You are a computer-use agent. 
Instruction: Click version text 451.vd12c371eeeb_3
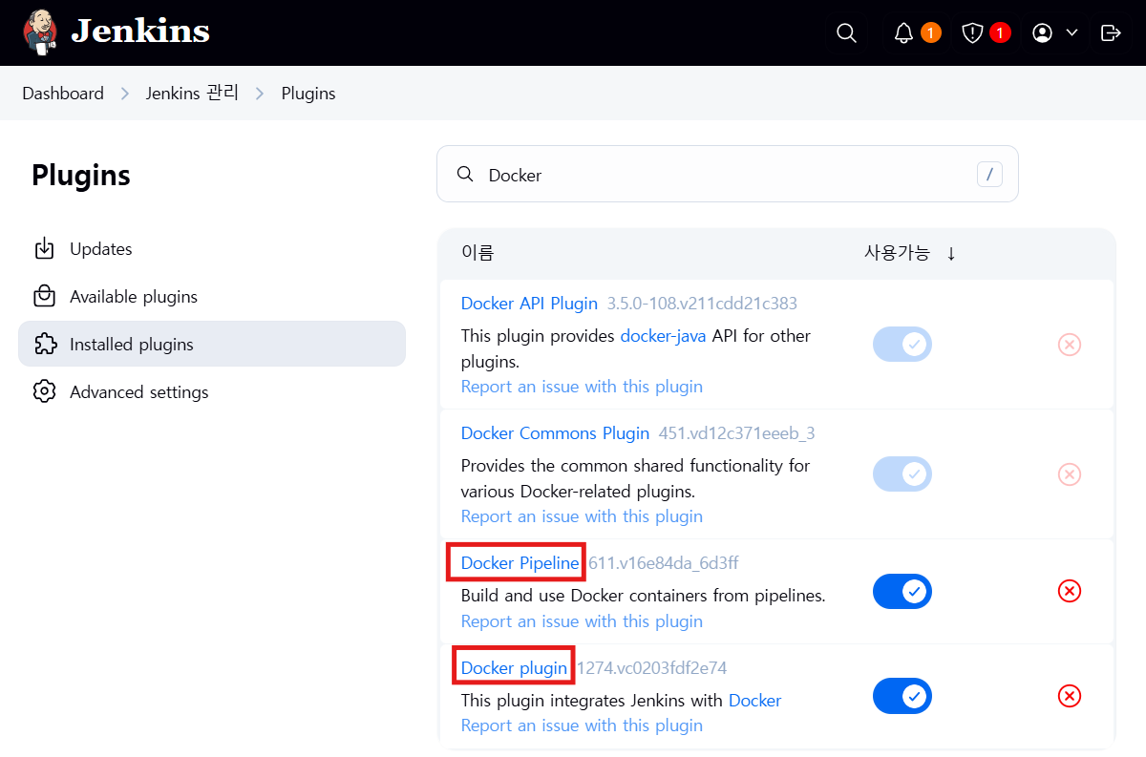point(736,433)
